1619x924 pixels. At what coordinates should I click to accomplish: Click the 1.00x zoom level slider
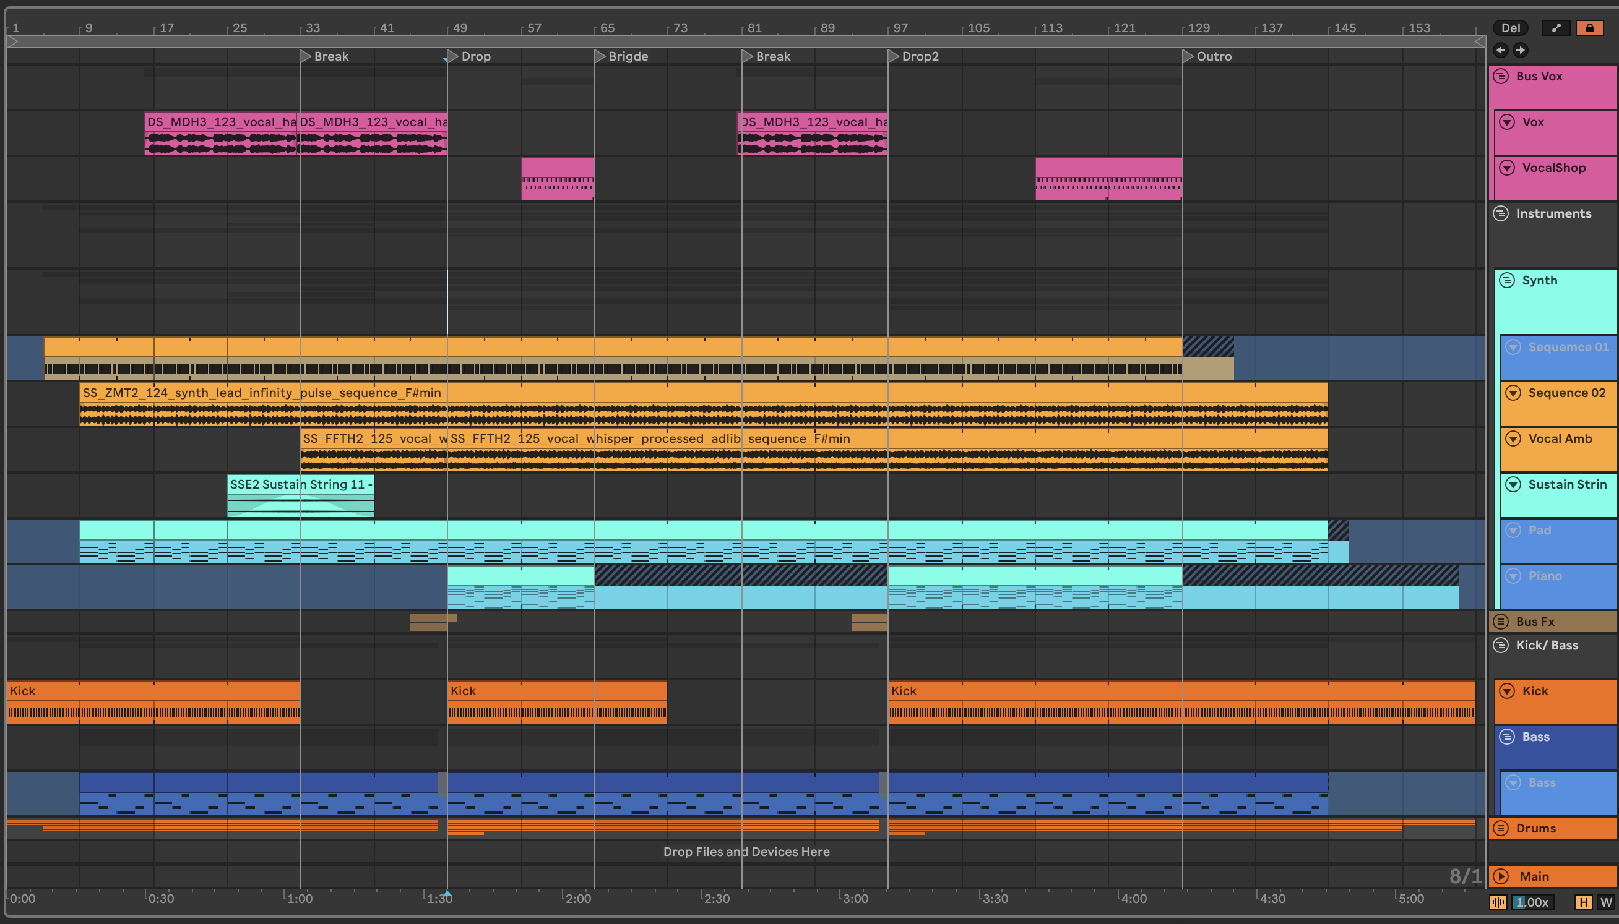[1532, 902]
